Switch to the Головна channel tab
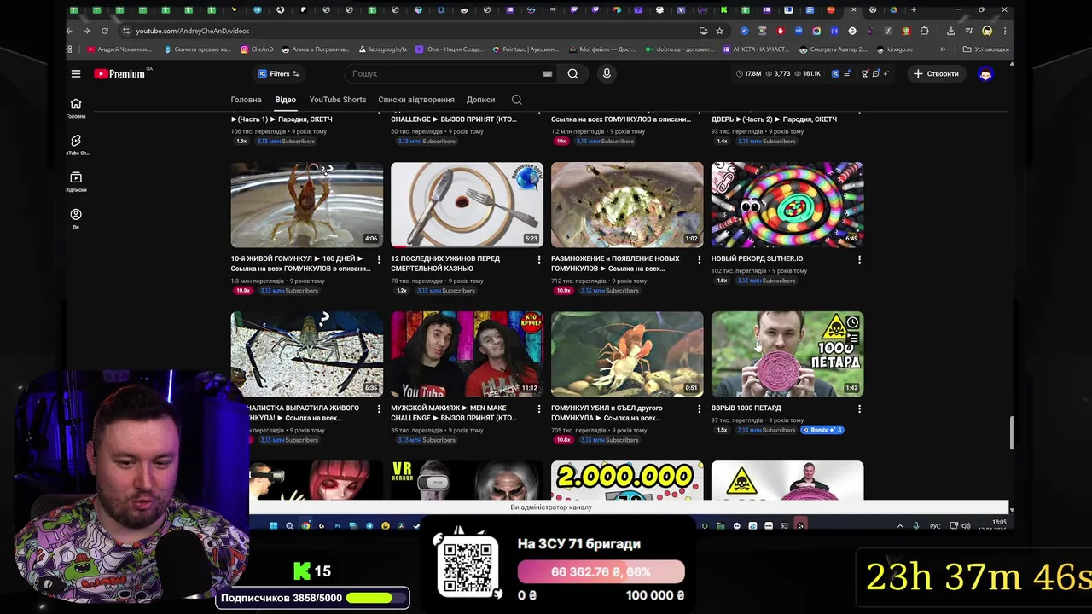 point(247,100)
